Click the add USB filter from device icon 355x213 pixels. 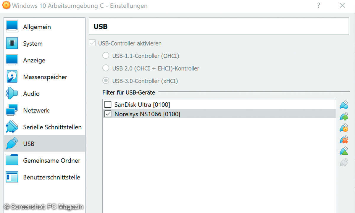click(344, 116)
